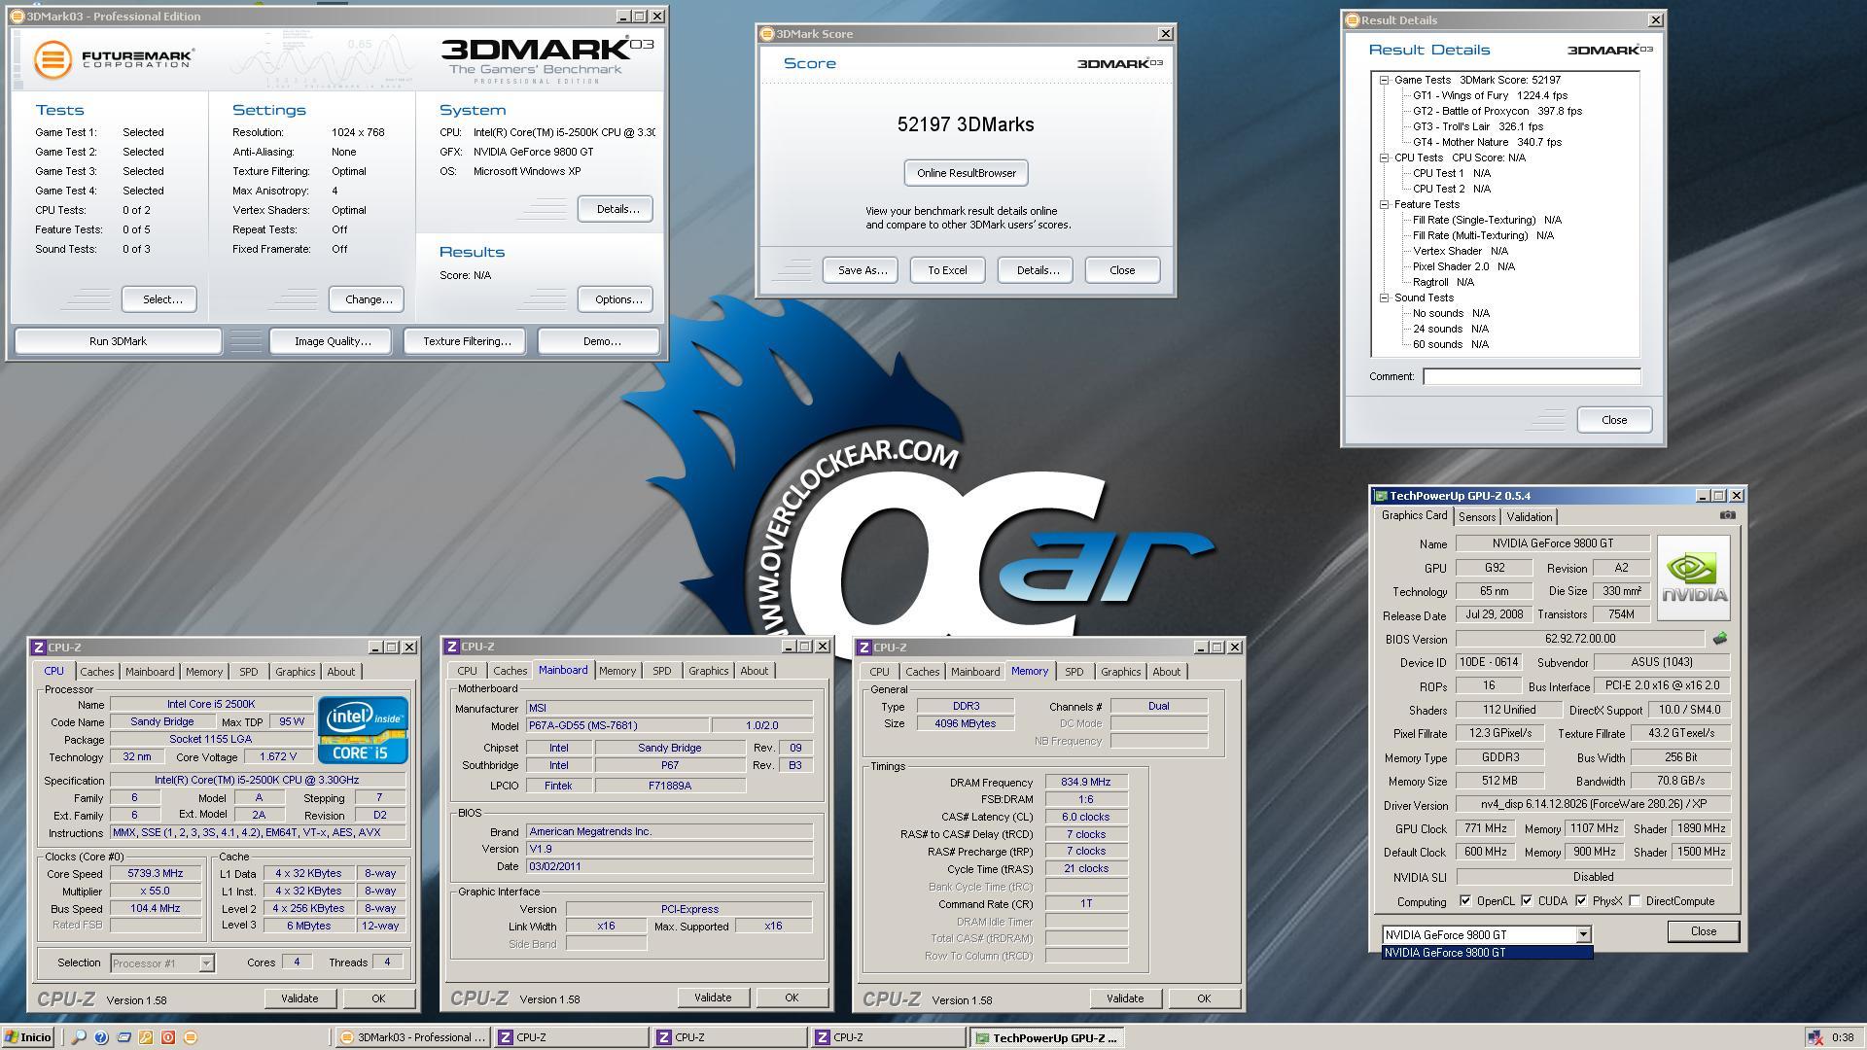
Task: Switch to TechPowerUp GPU-Z taskbar item
Action: tap(1045, 1037)
